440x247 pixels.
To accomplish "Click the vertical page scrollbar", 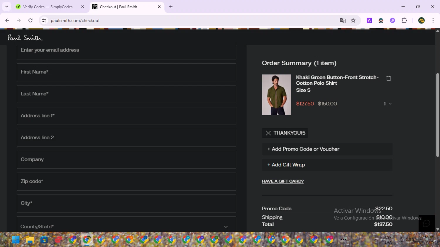I will click(438, 115).
